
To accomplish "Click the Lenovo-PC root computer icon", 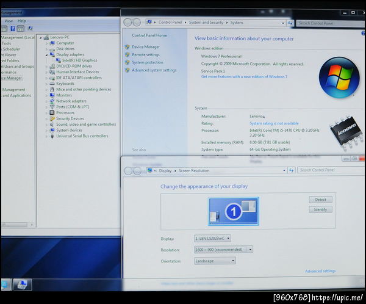I will (x=46, y=37).
